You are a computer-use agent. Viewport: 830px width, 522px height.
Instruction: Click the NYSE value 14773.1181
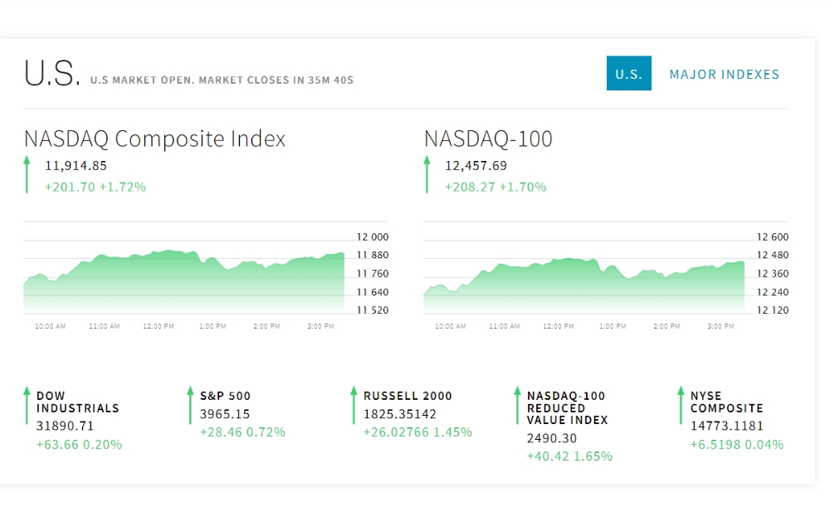point(727,426)
